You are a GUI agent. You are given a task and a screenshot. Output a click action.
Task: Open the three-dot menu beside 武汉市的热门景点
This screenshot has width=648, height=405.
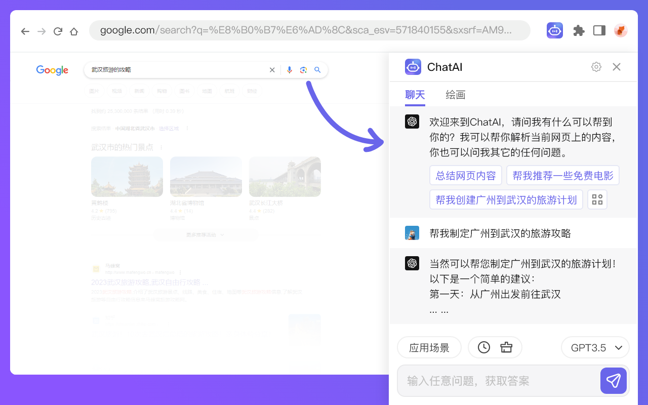(x=161, y=147)
